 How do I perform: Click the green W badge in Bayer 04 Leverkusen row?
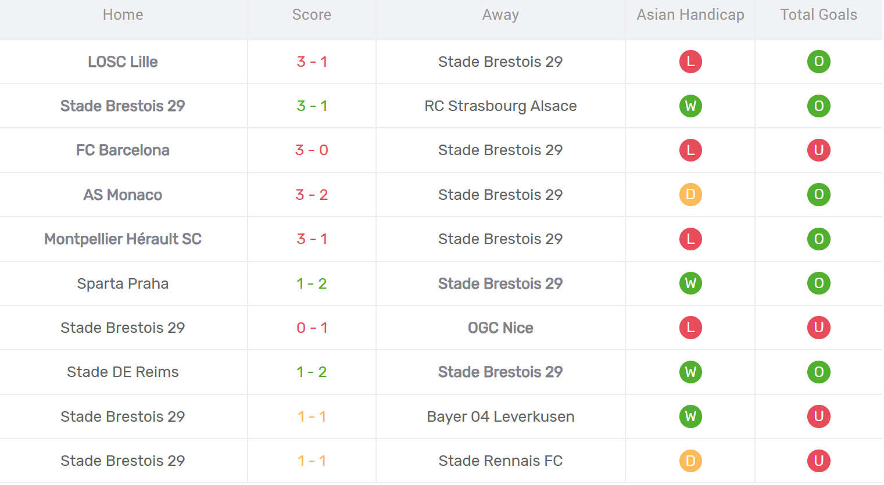(x=690, y=416)
